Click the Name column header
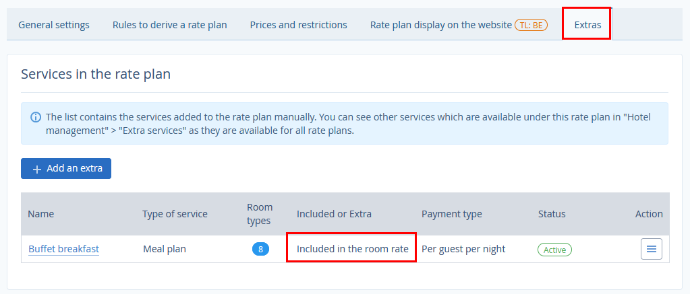This screenshot has width=690, height=294. point(40,214)
